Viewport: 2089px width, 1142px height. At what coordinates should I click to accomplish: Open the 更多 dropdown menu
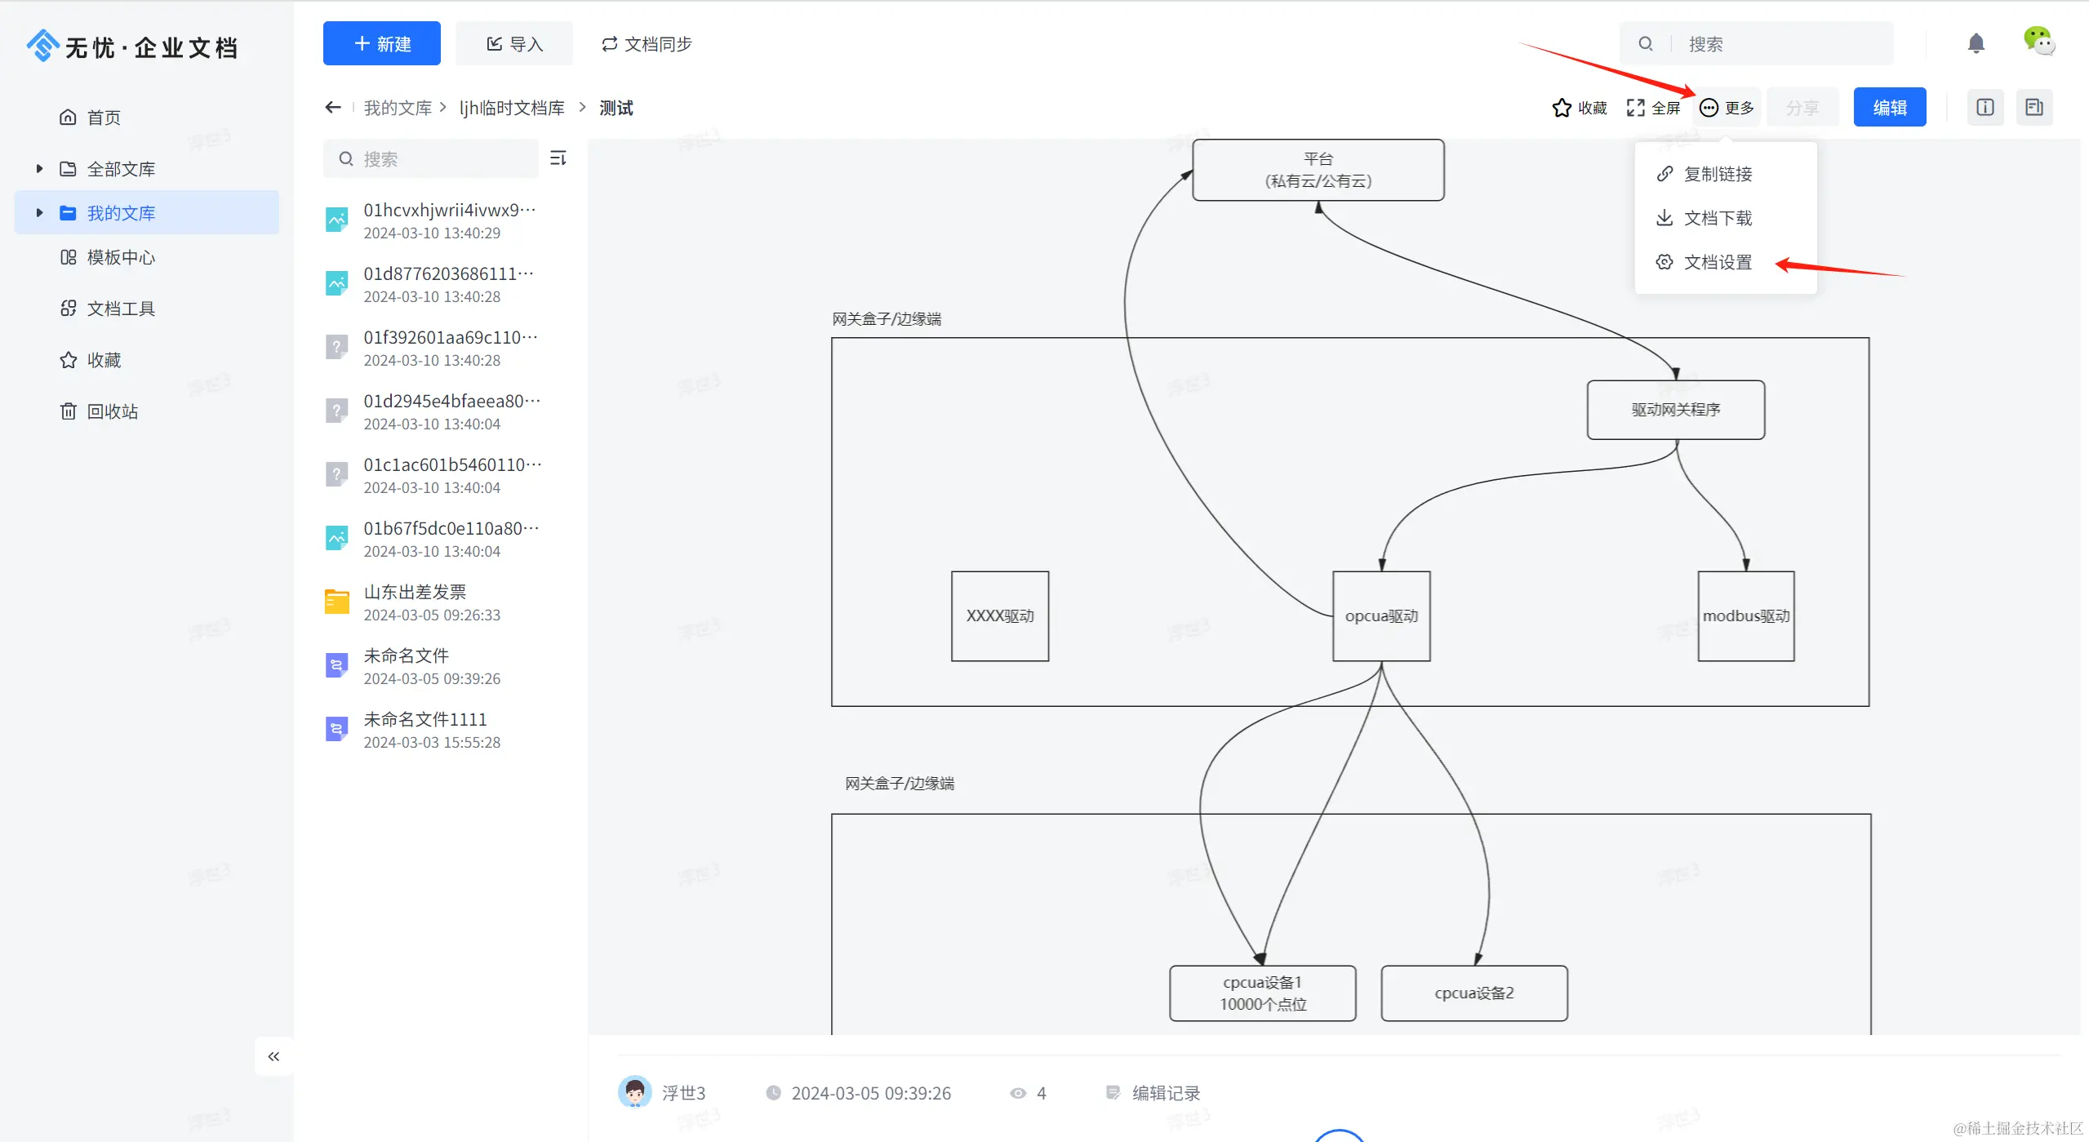click(1727, 108)
